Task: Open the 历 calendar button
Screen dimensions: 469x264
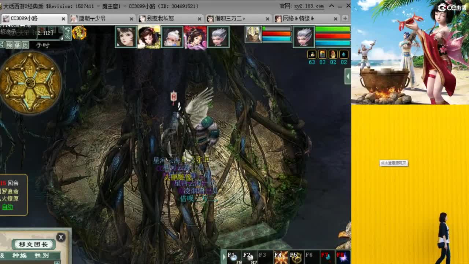Action: (x=25, y=45)
